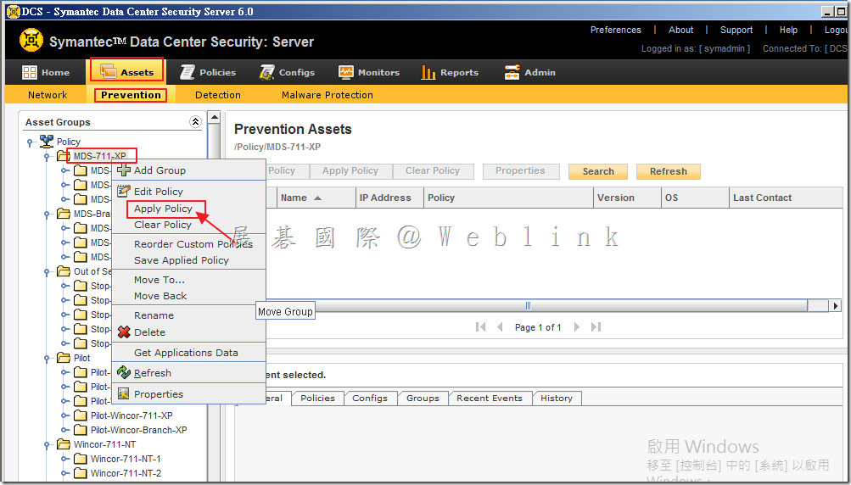The width and height of the screenshot is (851, 485).
Task: Go to previous page arrow in pager
Action: pyautogui.click(x=500, y=327)
